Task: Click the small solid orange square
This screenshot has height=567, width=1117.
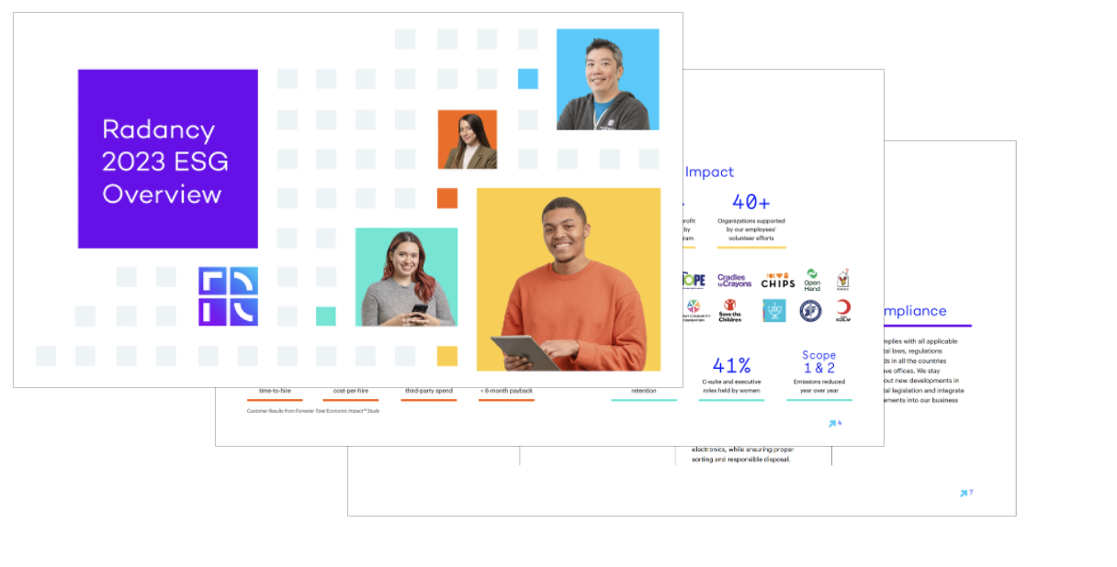Action: 447,198
